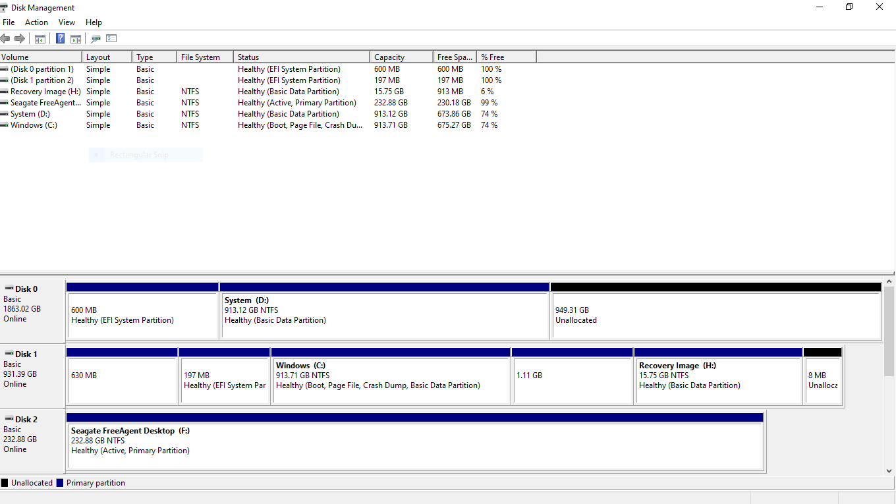Viewport: 896px width, 504px height.
Task: Sort by the Volume column header
Action: 41,57
